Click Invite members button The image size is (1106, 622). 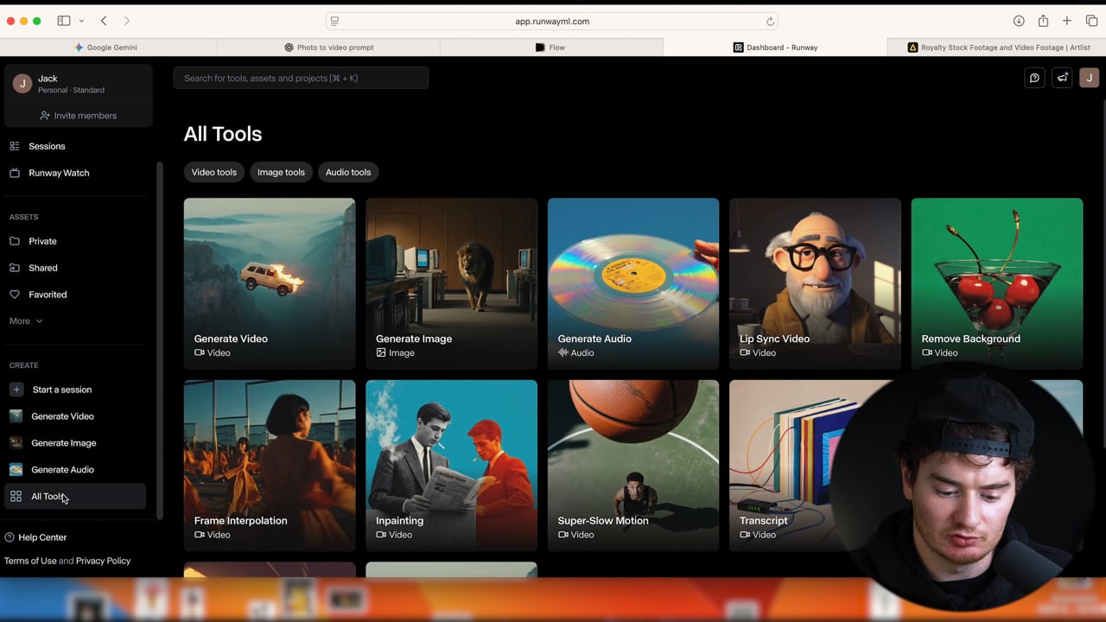coord(78,116)
